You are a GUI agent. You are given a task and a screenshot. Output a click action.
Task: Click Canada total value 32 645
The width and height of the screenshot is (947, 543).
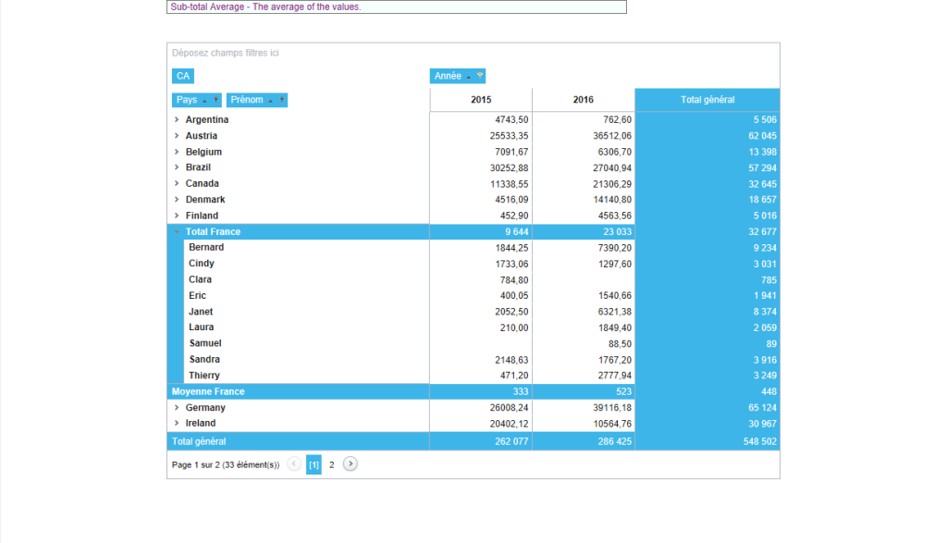[762, 184]
